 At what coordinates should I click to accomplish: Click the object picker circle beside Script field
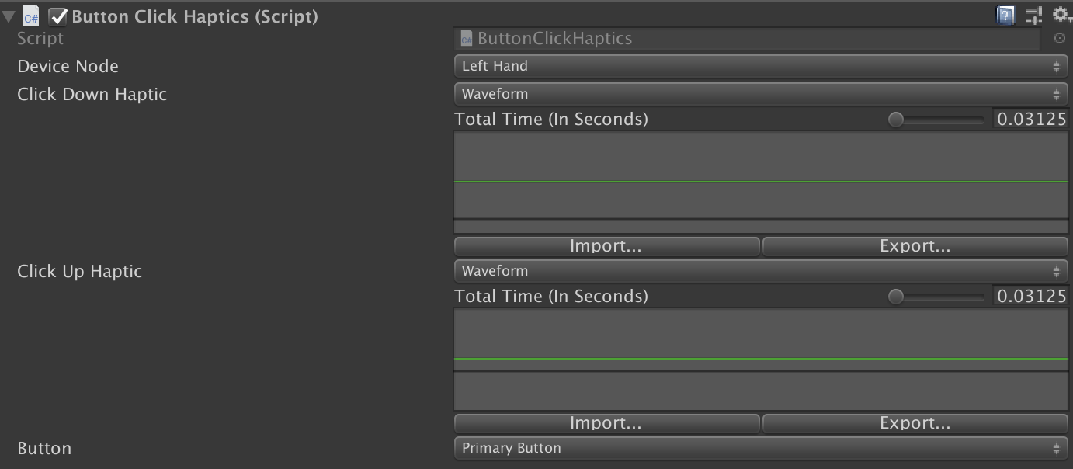(x=1060, y=38)
